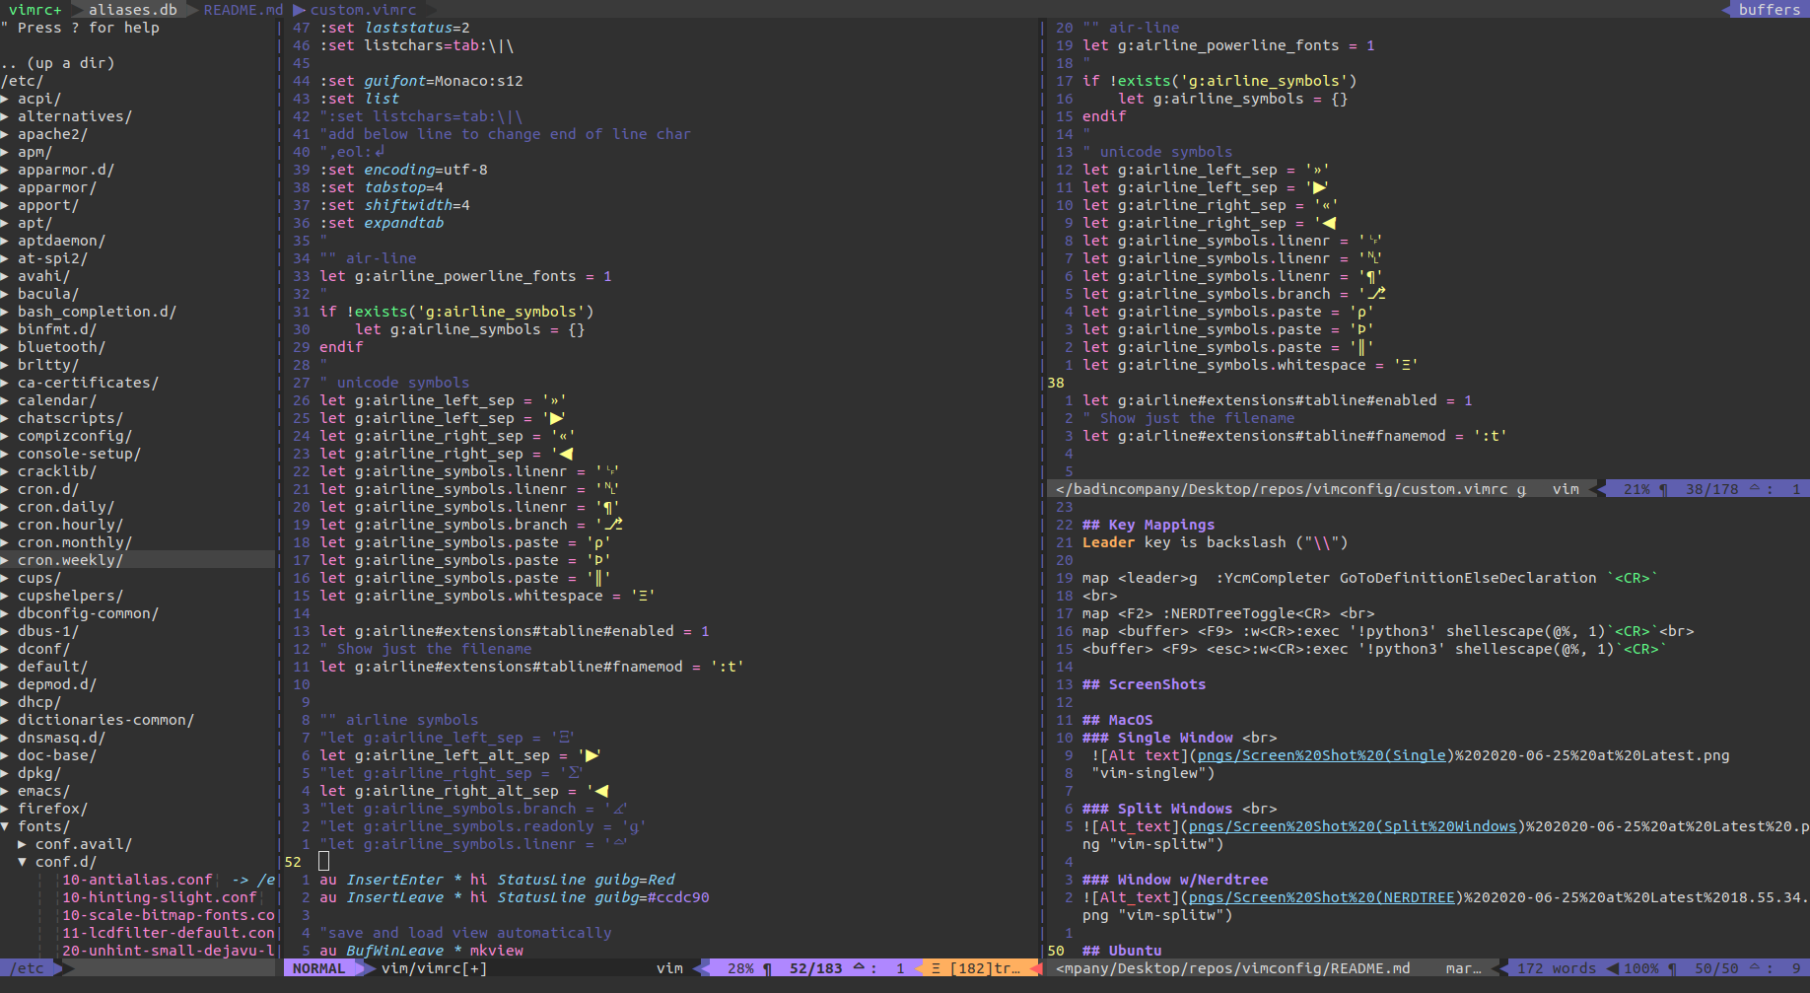Switch to the aliases.db buffer tab
The width and height of the screenshot is (1810, 993).
(133, 9)
